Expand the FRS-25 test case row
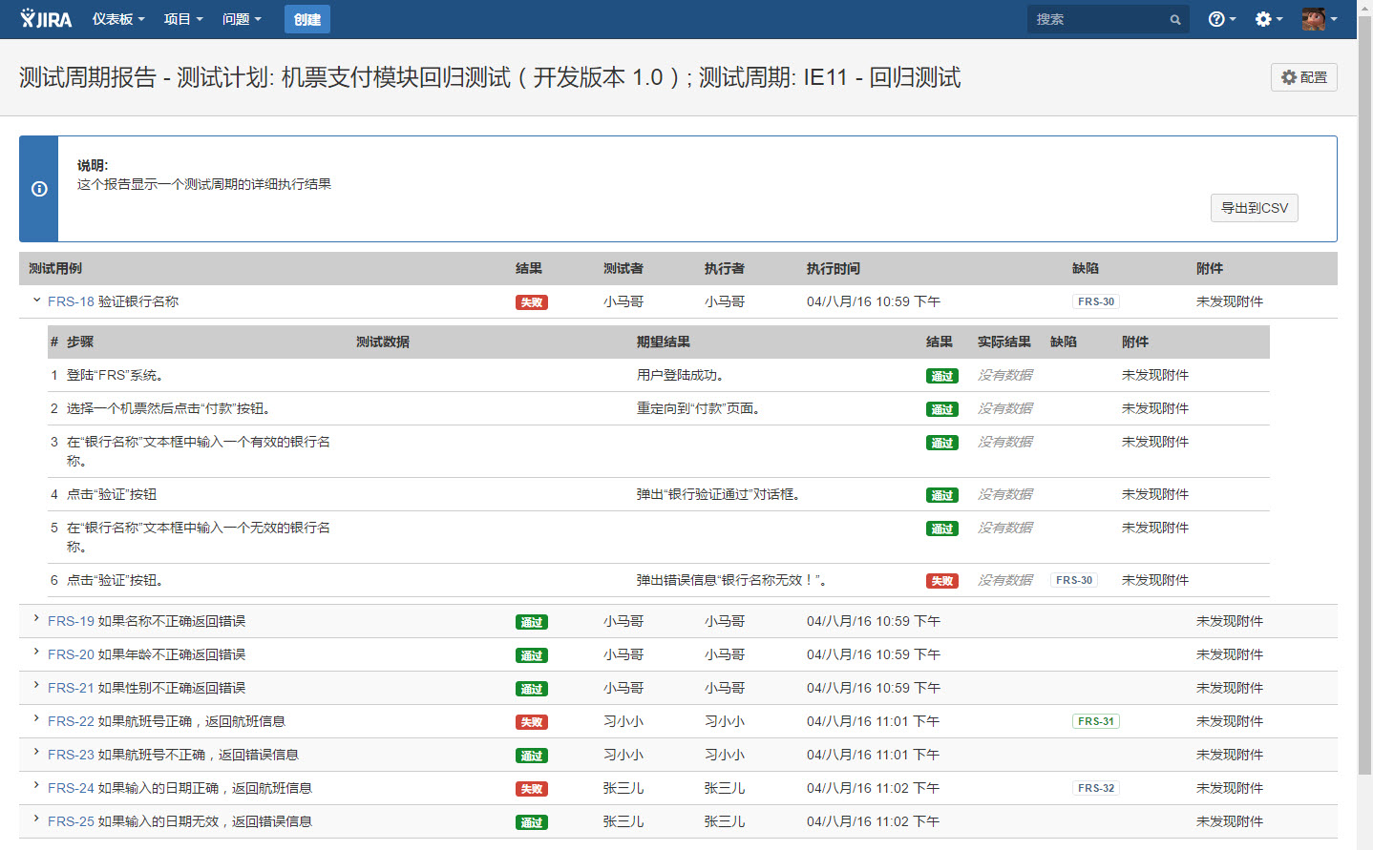 tap(36, 819)
